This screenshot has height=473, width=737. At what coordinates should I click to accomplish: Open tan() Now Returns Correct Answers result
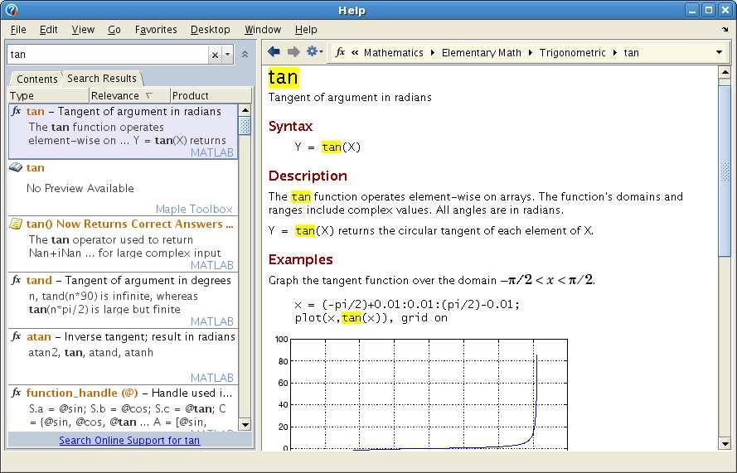pos(124,244)
